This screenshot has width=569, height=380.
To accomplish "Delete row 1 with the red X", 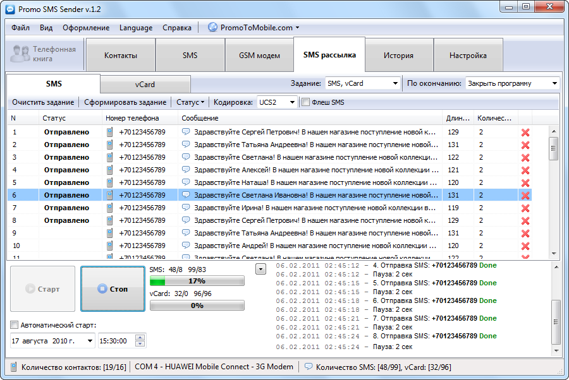I will point(525,132).
